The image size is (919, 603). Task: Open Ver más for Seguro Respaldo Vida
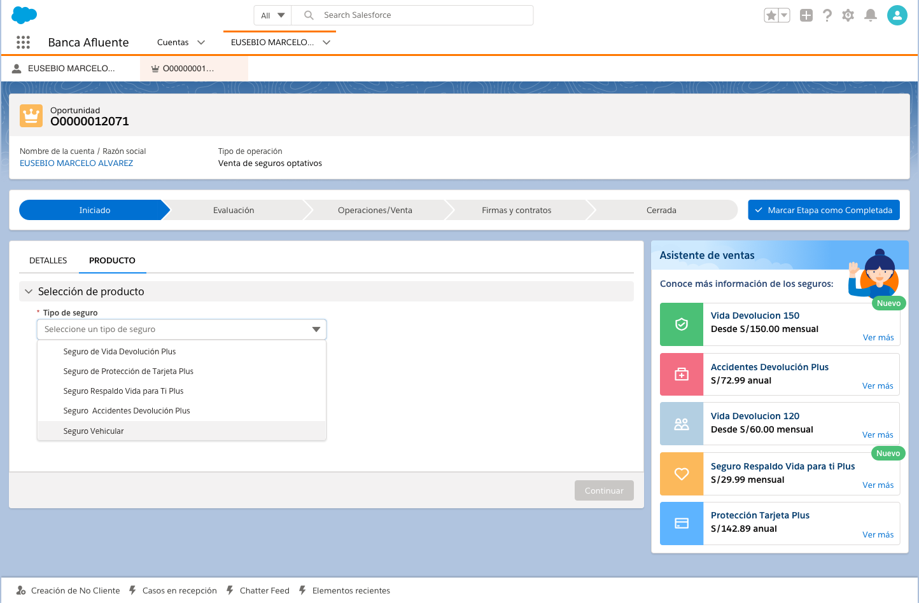point(878,485)
